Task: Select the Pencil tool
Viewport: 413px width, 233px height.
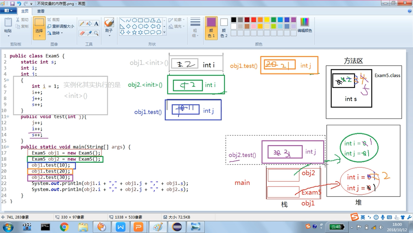Action: (x=82, y=24)
